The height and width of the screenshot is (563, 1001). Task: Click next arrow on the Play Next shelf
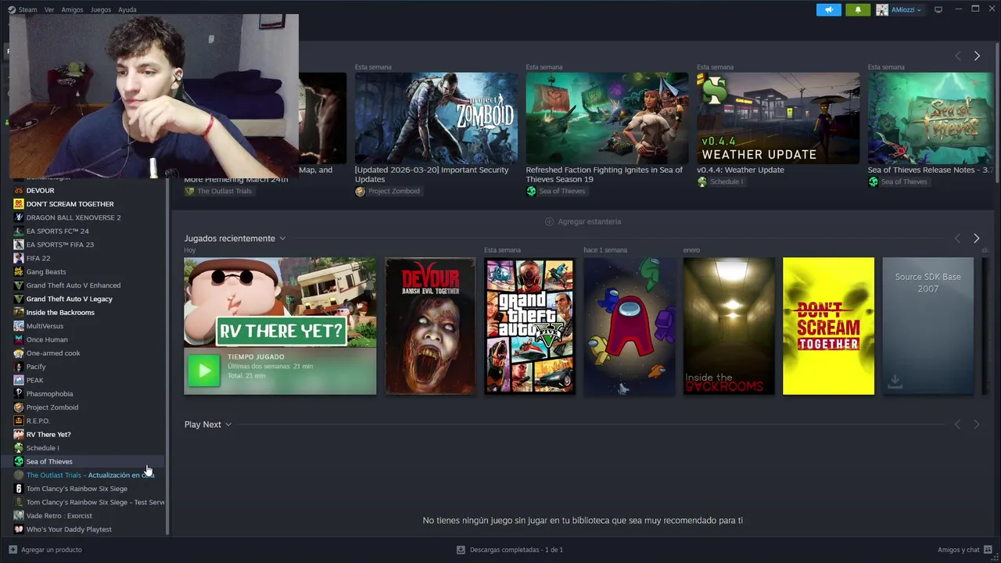(977, 424)
